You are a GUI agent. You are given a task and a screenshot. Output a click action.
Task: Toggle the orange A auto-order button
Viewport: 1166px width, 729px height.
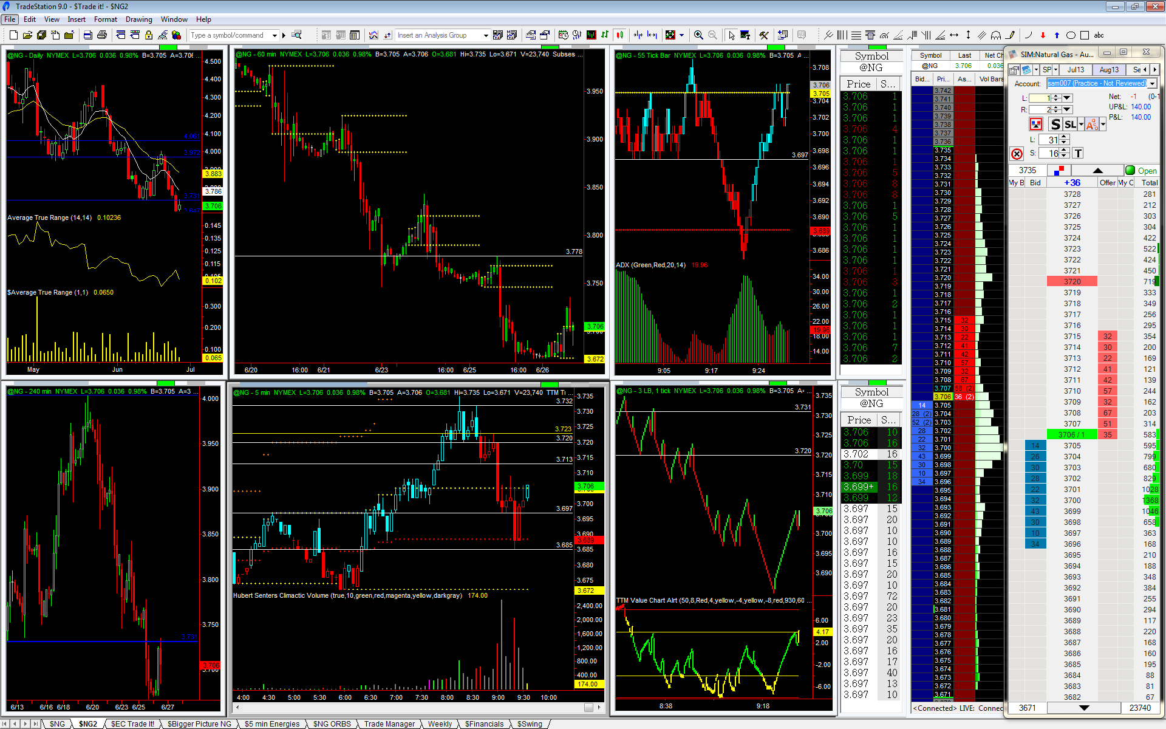[x=1092, y=125]
